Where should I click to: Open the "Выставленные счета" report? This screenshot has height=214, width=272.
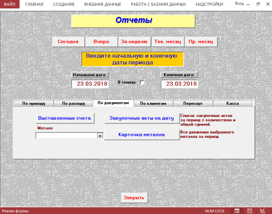[x=65, y=118]
